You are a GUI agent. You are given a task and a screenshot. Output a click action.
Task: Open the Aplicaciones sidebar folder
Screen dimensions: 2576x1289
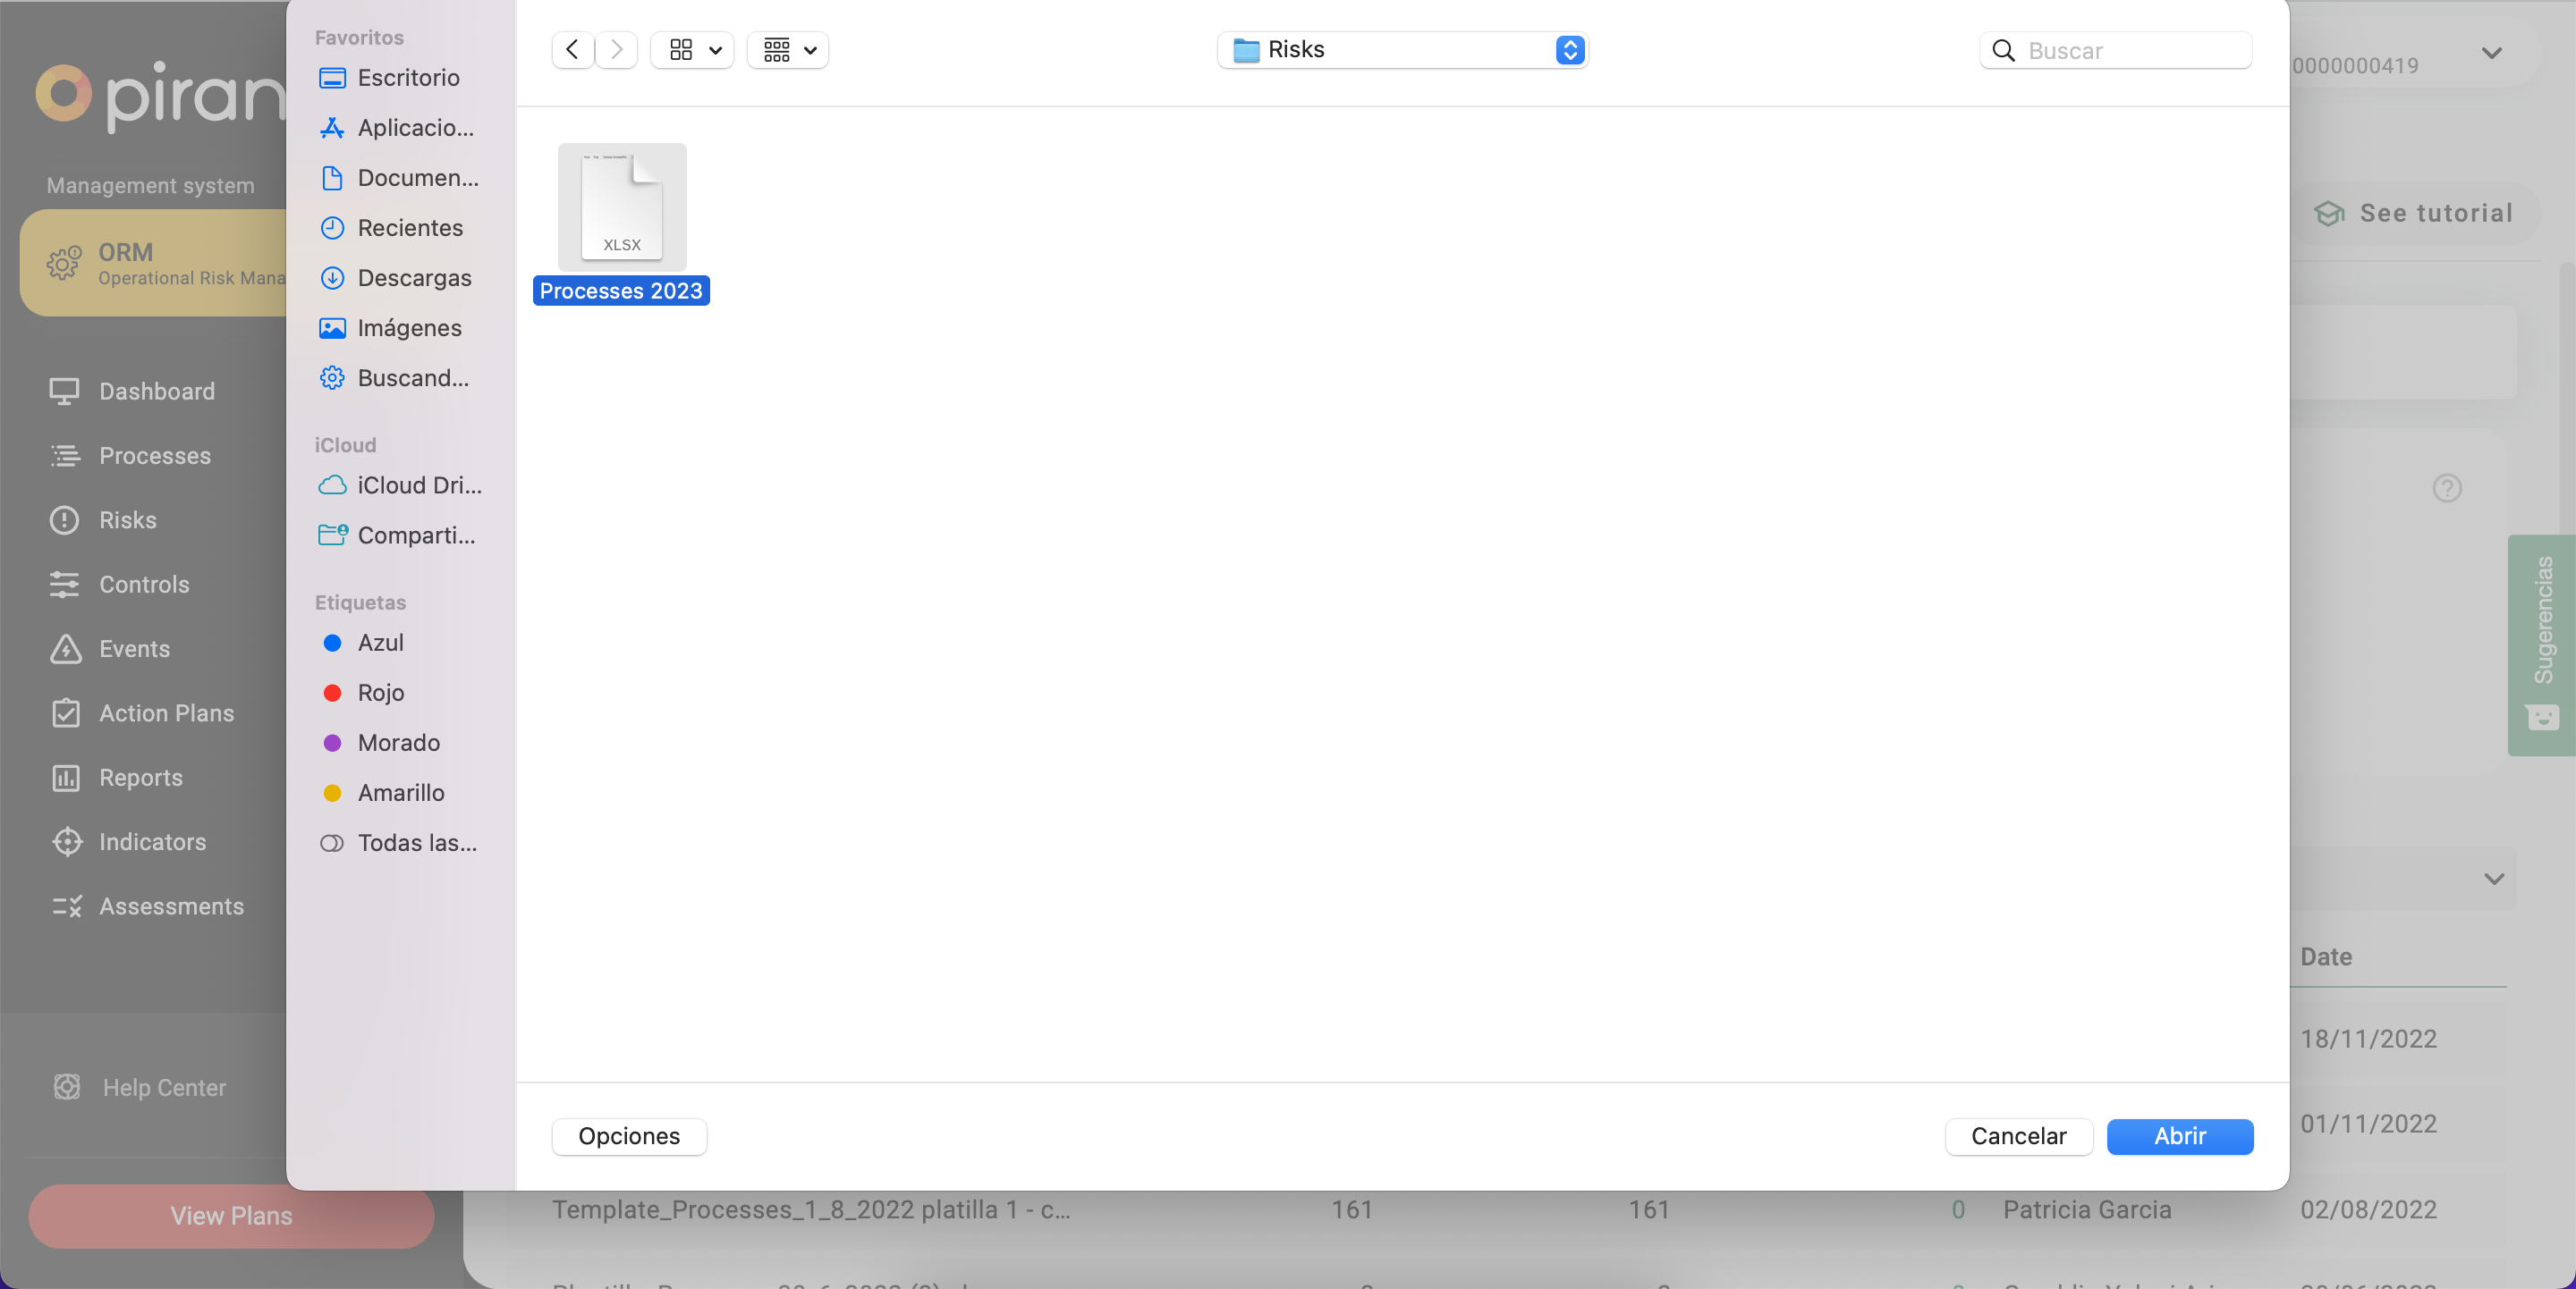point(415,128)
